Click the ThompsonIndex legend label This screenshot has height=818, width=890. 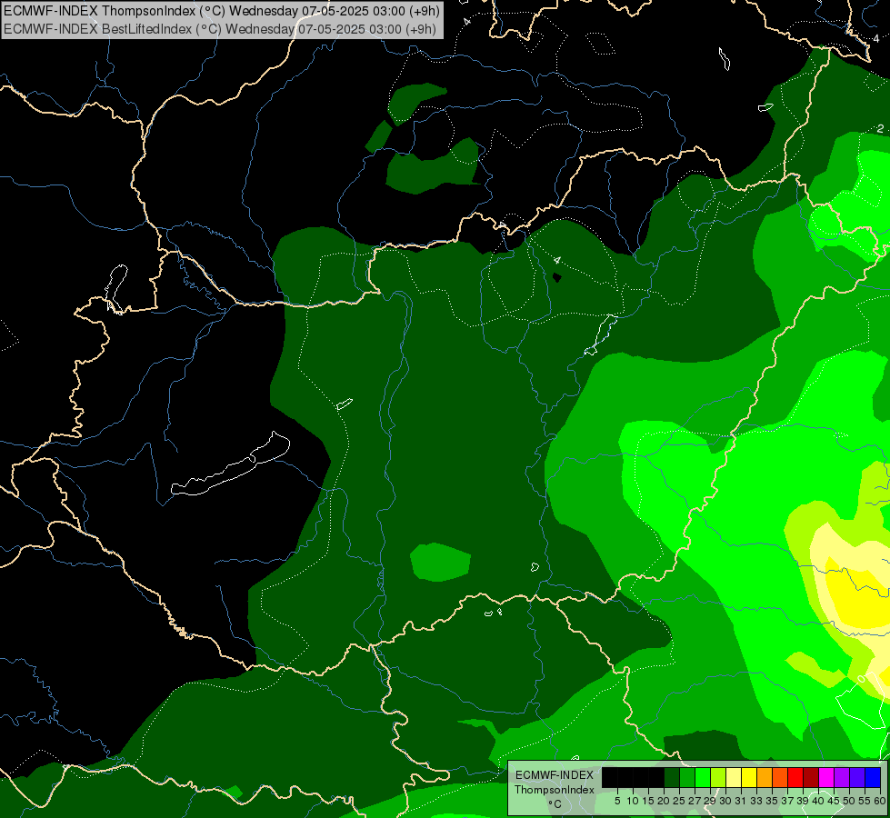coord(555,790)
